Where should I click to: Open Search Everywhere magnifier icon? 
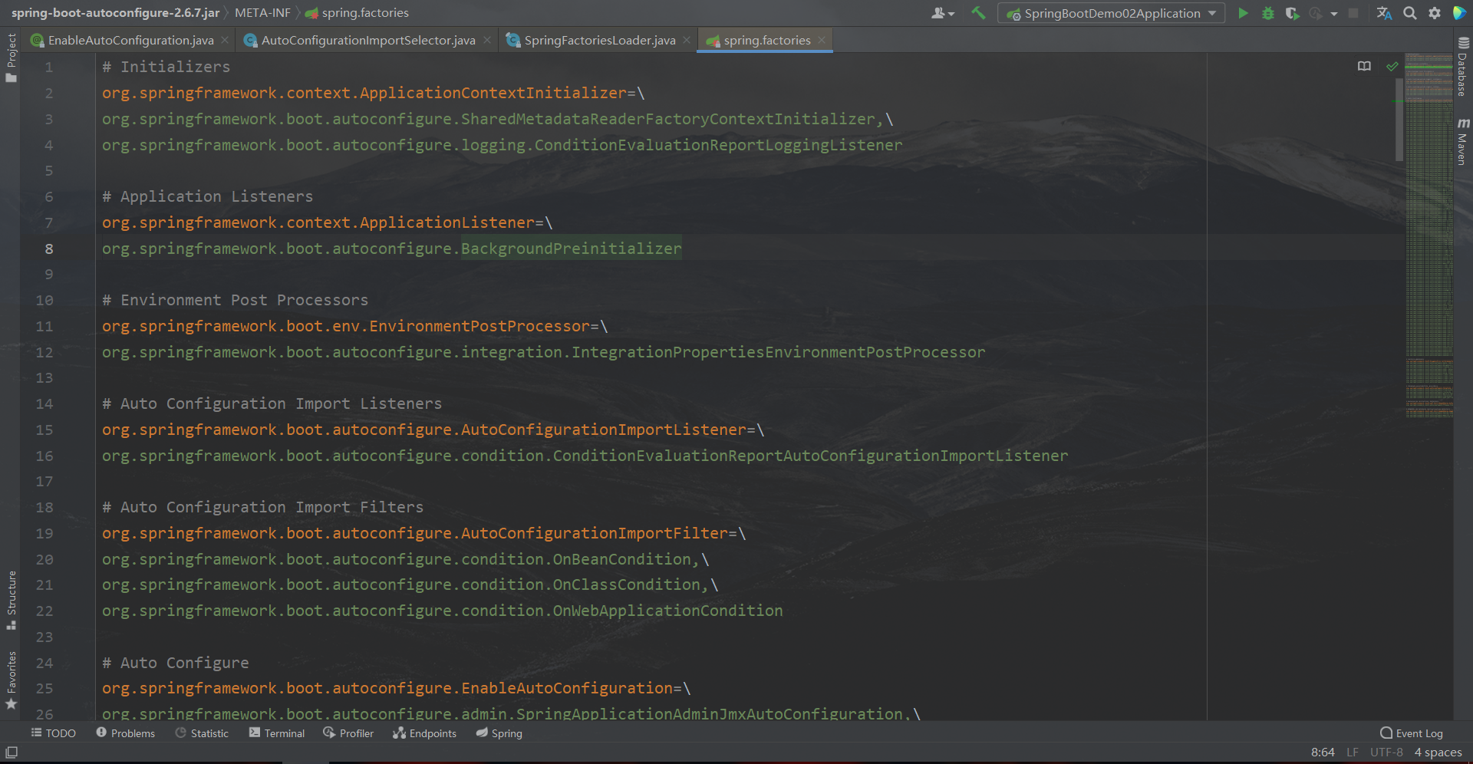tap(1409, 13)
